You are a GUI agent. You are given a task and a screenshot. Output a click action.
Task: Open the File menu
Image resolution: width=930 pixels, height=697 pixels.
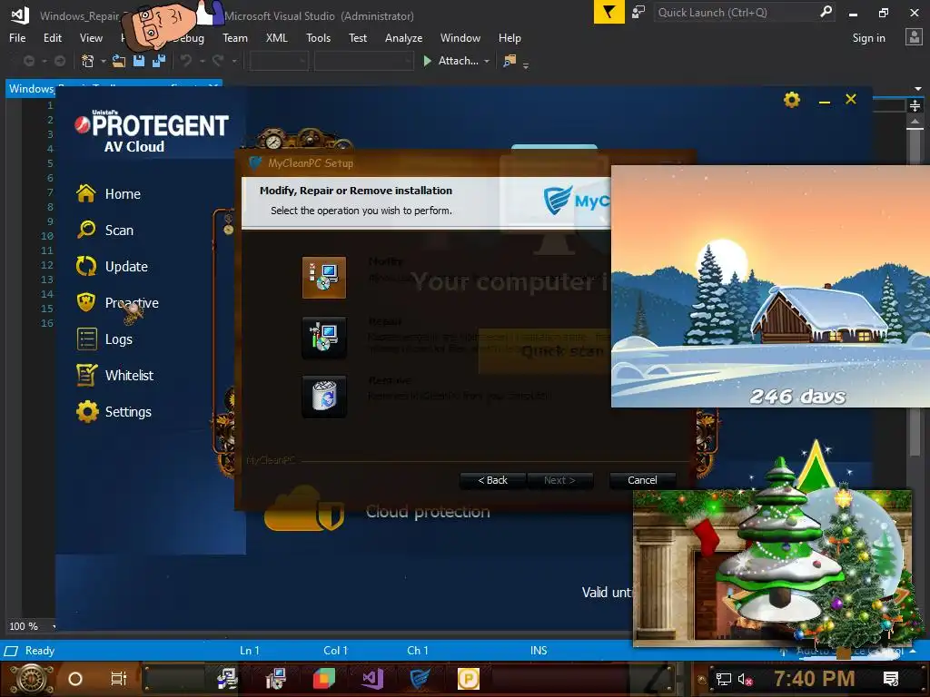[17, 38]
